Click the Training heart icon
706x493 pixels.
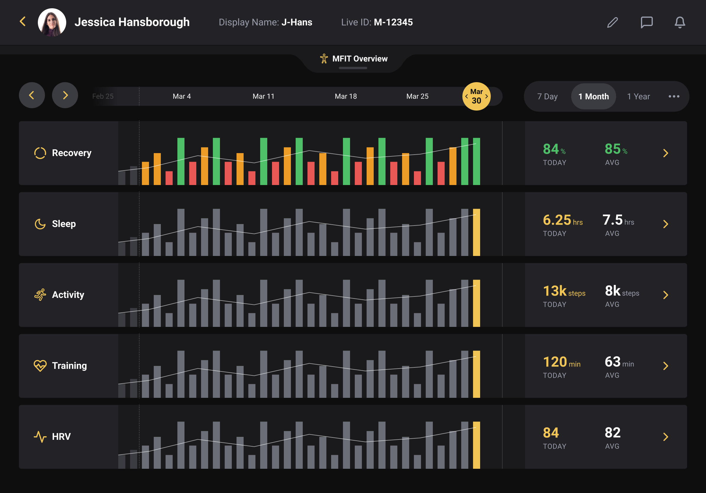[40, 365]
